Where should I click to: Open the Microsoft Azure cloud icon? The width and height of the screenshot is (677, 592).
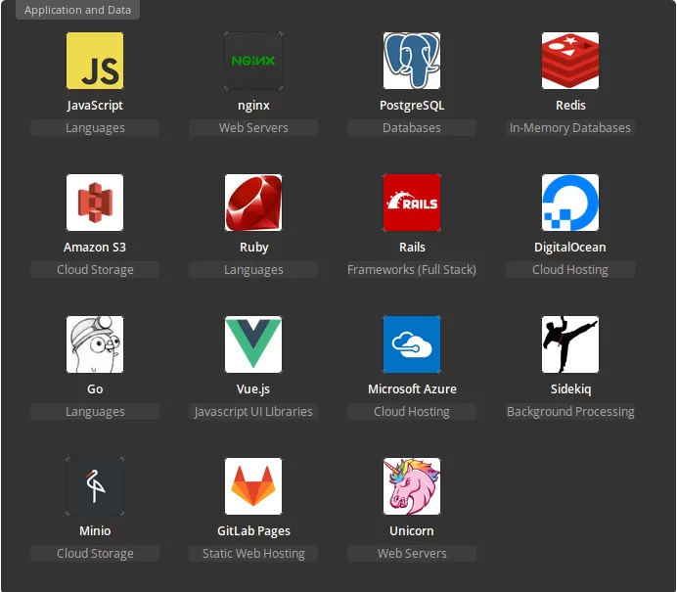point(412,344)
